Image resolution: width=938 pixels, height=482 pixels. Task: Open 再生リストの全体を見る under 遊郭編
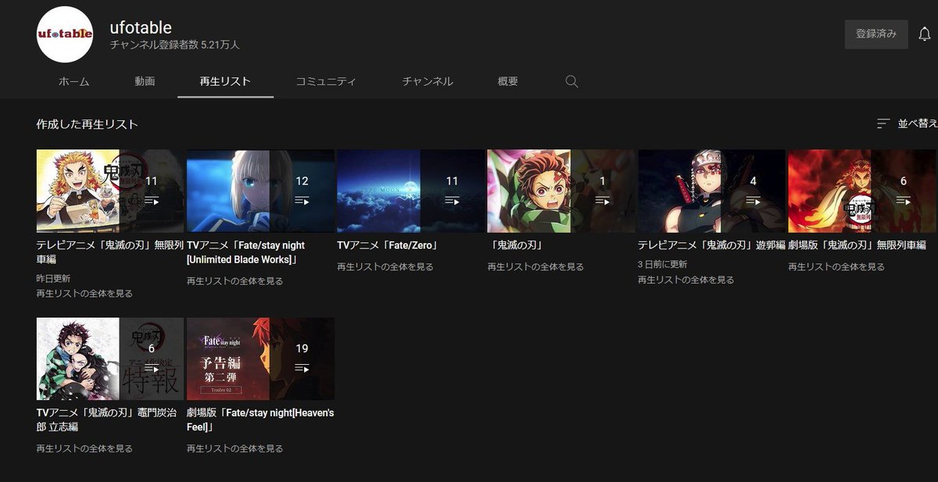(686, 280)
